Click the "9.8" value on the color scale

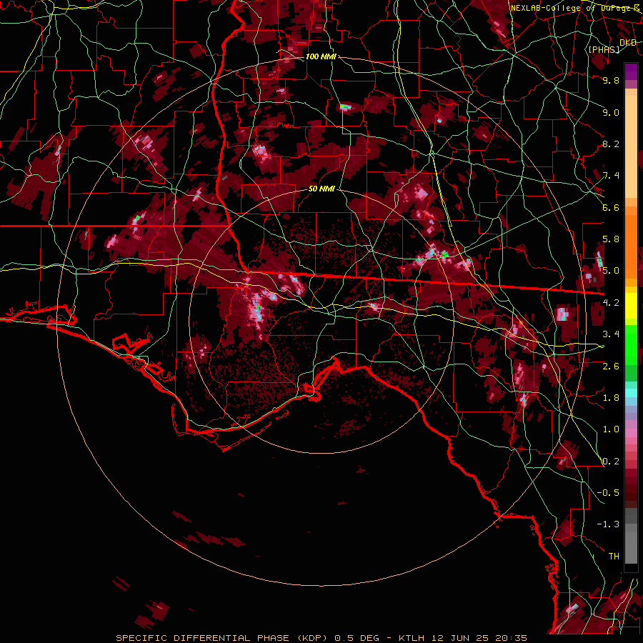[x=611, y=80]
